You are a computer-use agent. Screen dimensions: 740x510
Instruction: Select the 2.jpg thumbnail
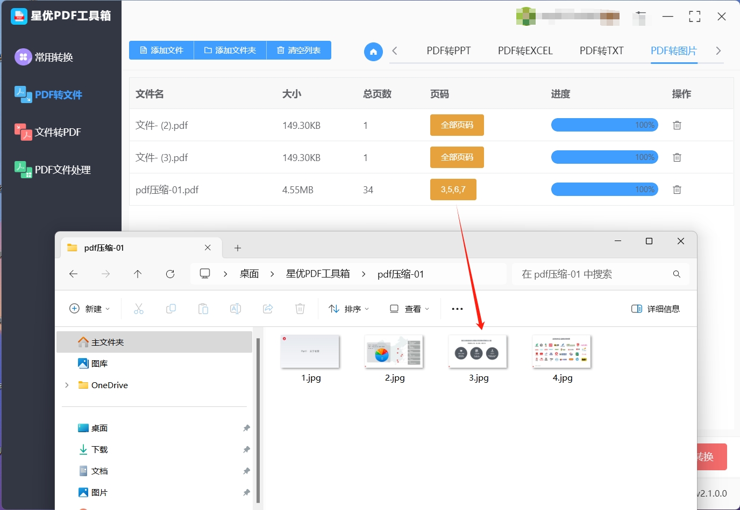[x=394, y=352]
